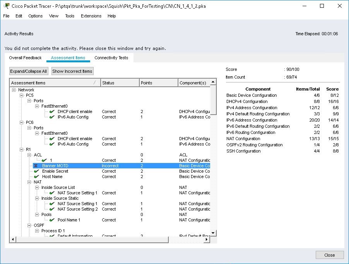Viewport: 349px width, 264px height.
Task: Open the Edit menu
Action: click(19, 16)
